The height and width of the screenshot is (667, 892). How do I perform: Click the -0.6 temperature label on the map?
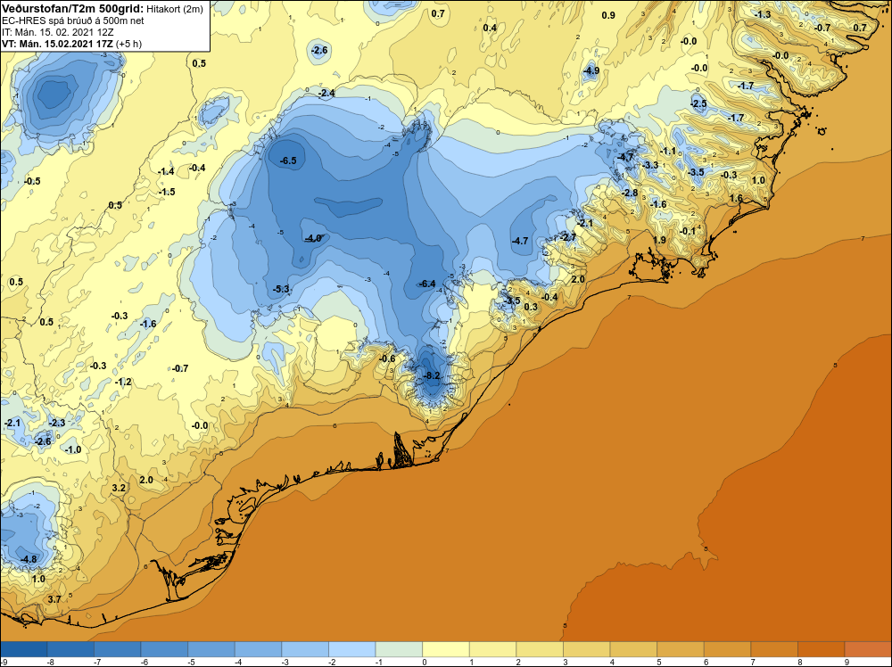387,358
